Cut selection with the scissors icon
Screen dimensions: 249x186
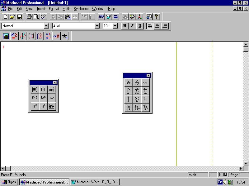pyautogui.click(x=53, y=17)
